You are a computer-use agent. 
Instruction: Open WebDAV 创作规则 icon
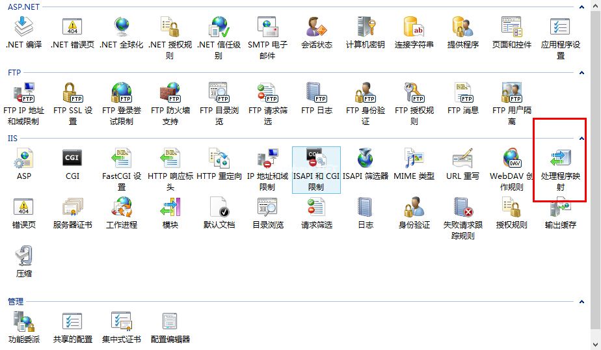[511, 159]
